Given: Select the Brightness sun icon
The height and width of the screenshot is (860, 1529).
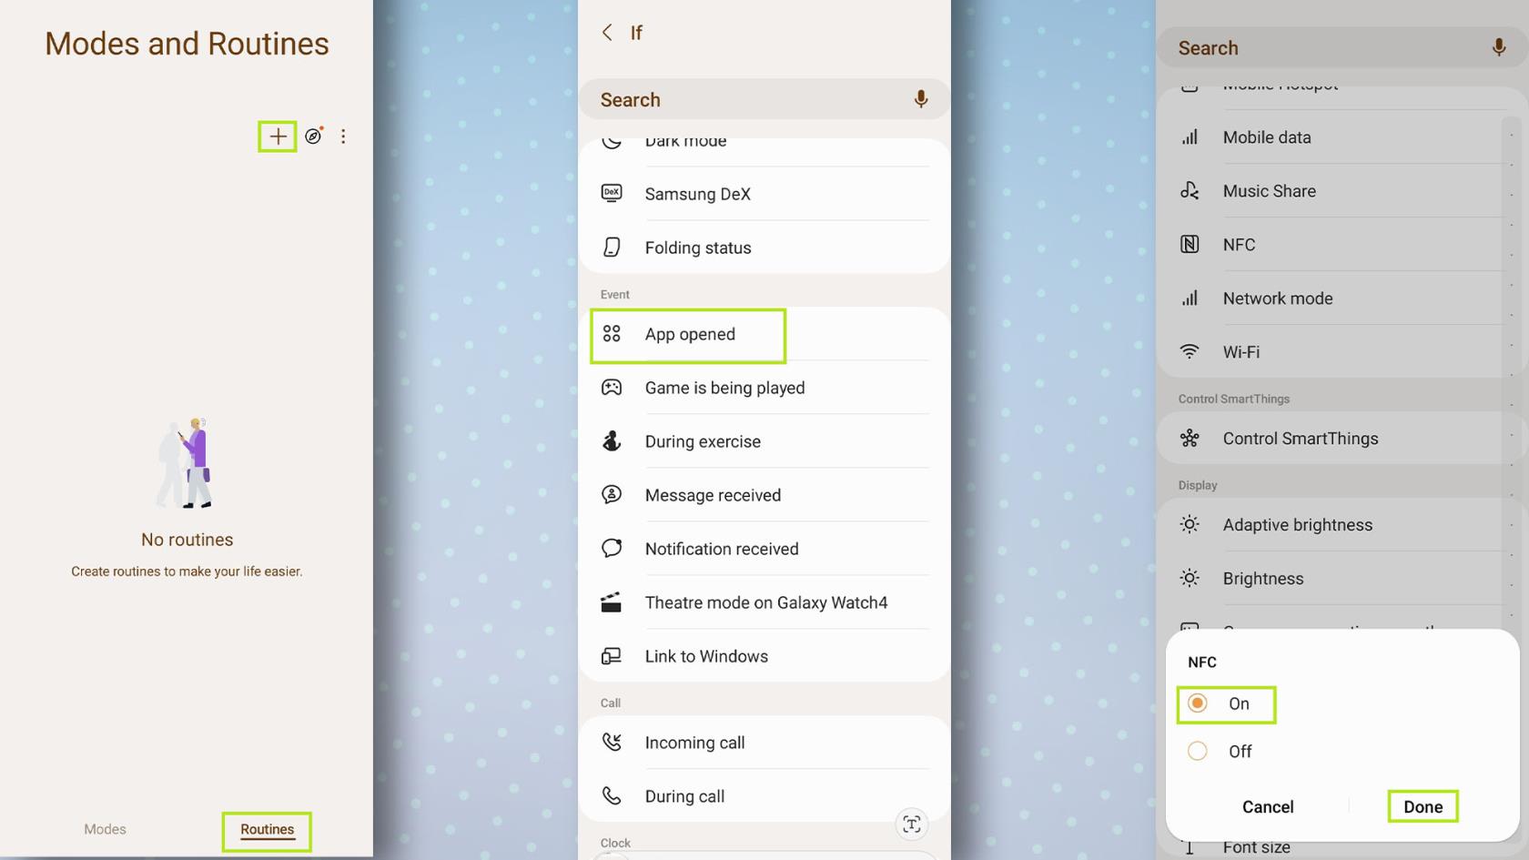Looking at the screenshot, I should (1190, 578).
